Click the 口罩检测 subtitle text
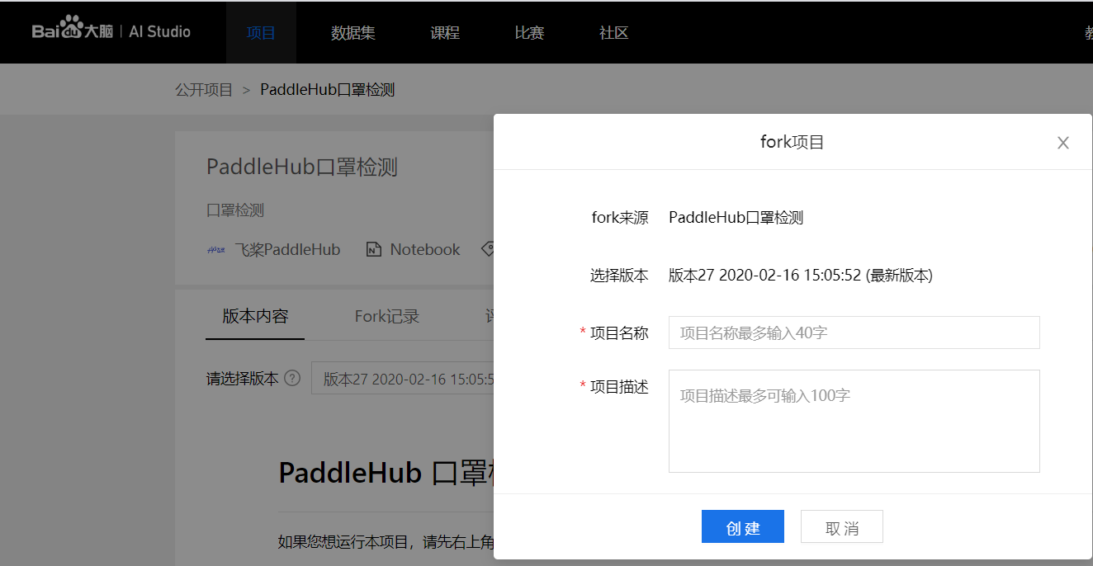Image resolution: width=1093 pixels, height=566 pixels. (x=235, y=210)
